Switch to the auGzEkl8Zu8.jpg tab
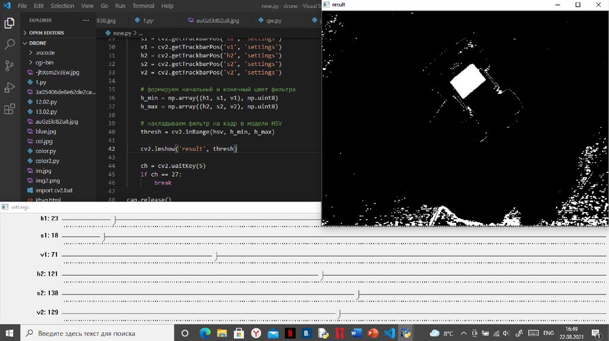 pyautogui.click(x=217, y=20)
